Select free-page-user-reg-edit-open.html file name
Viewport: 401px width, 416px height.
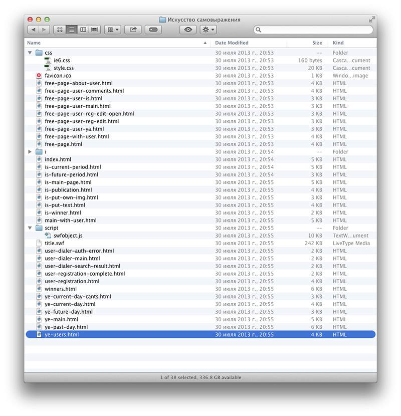click(89, 114)
